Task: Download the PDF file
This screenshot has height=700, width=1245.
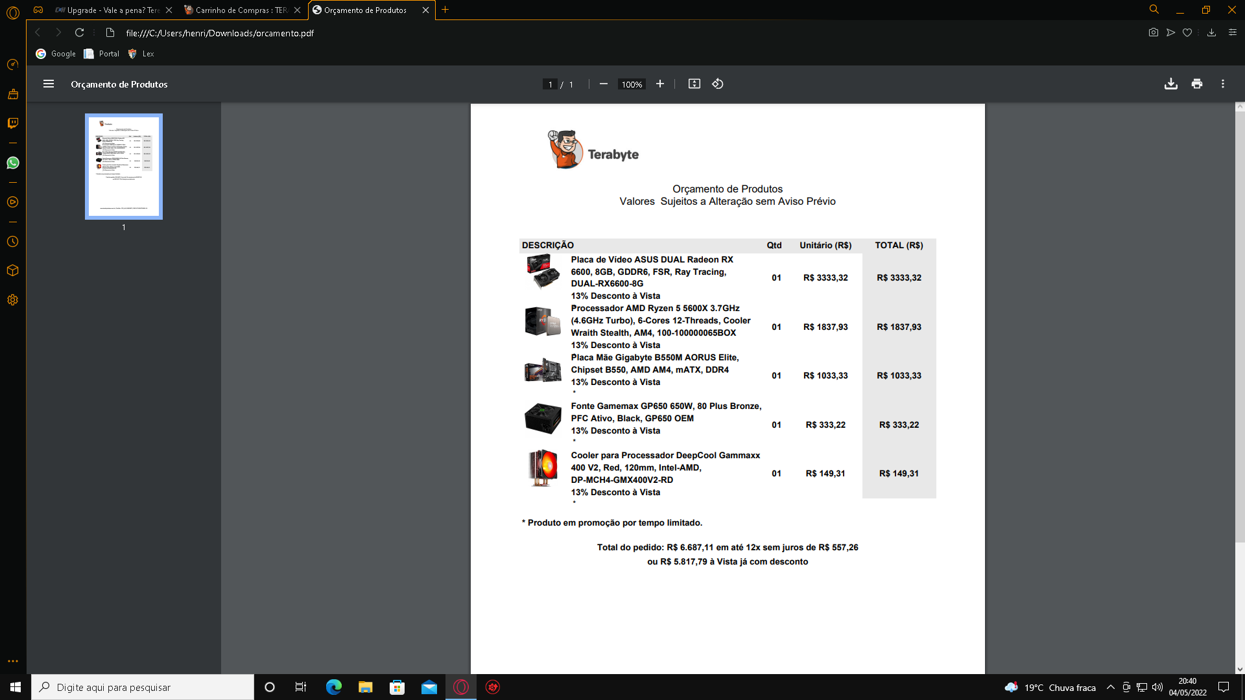Action: [1171, 84]
